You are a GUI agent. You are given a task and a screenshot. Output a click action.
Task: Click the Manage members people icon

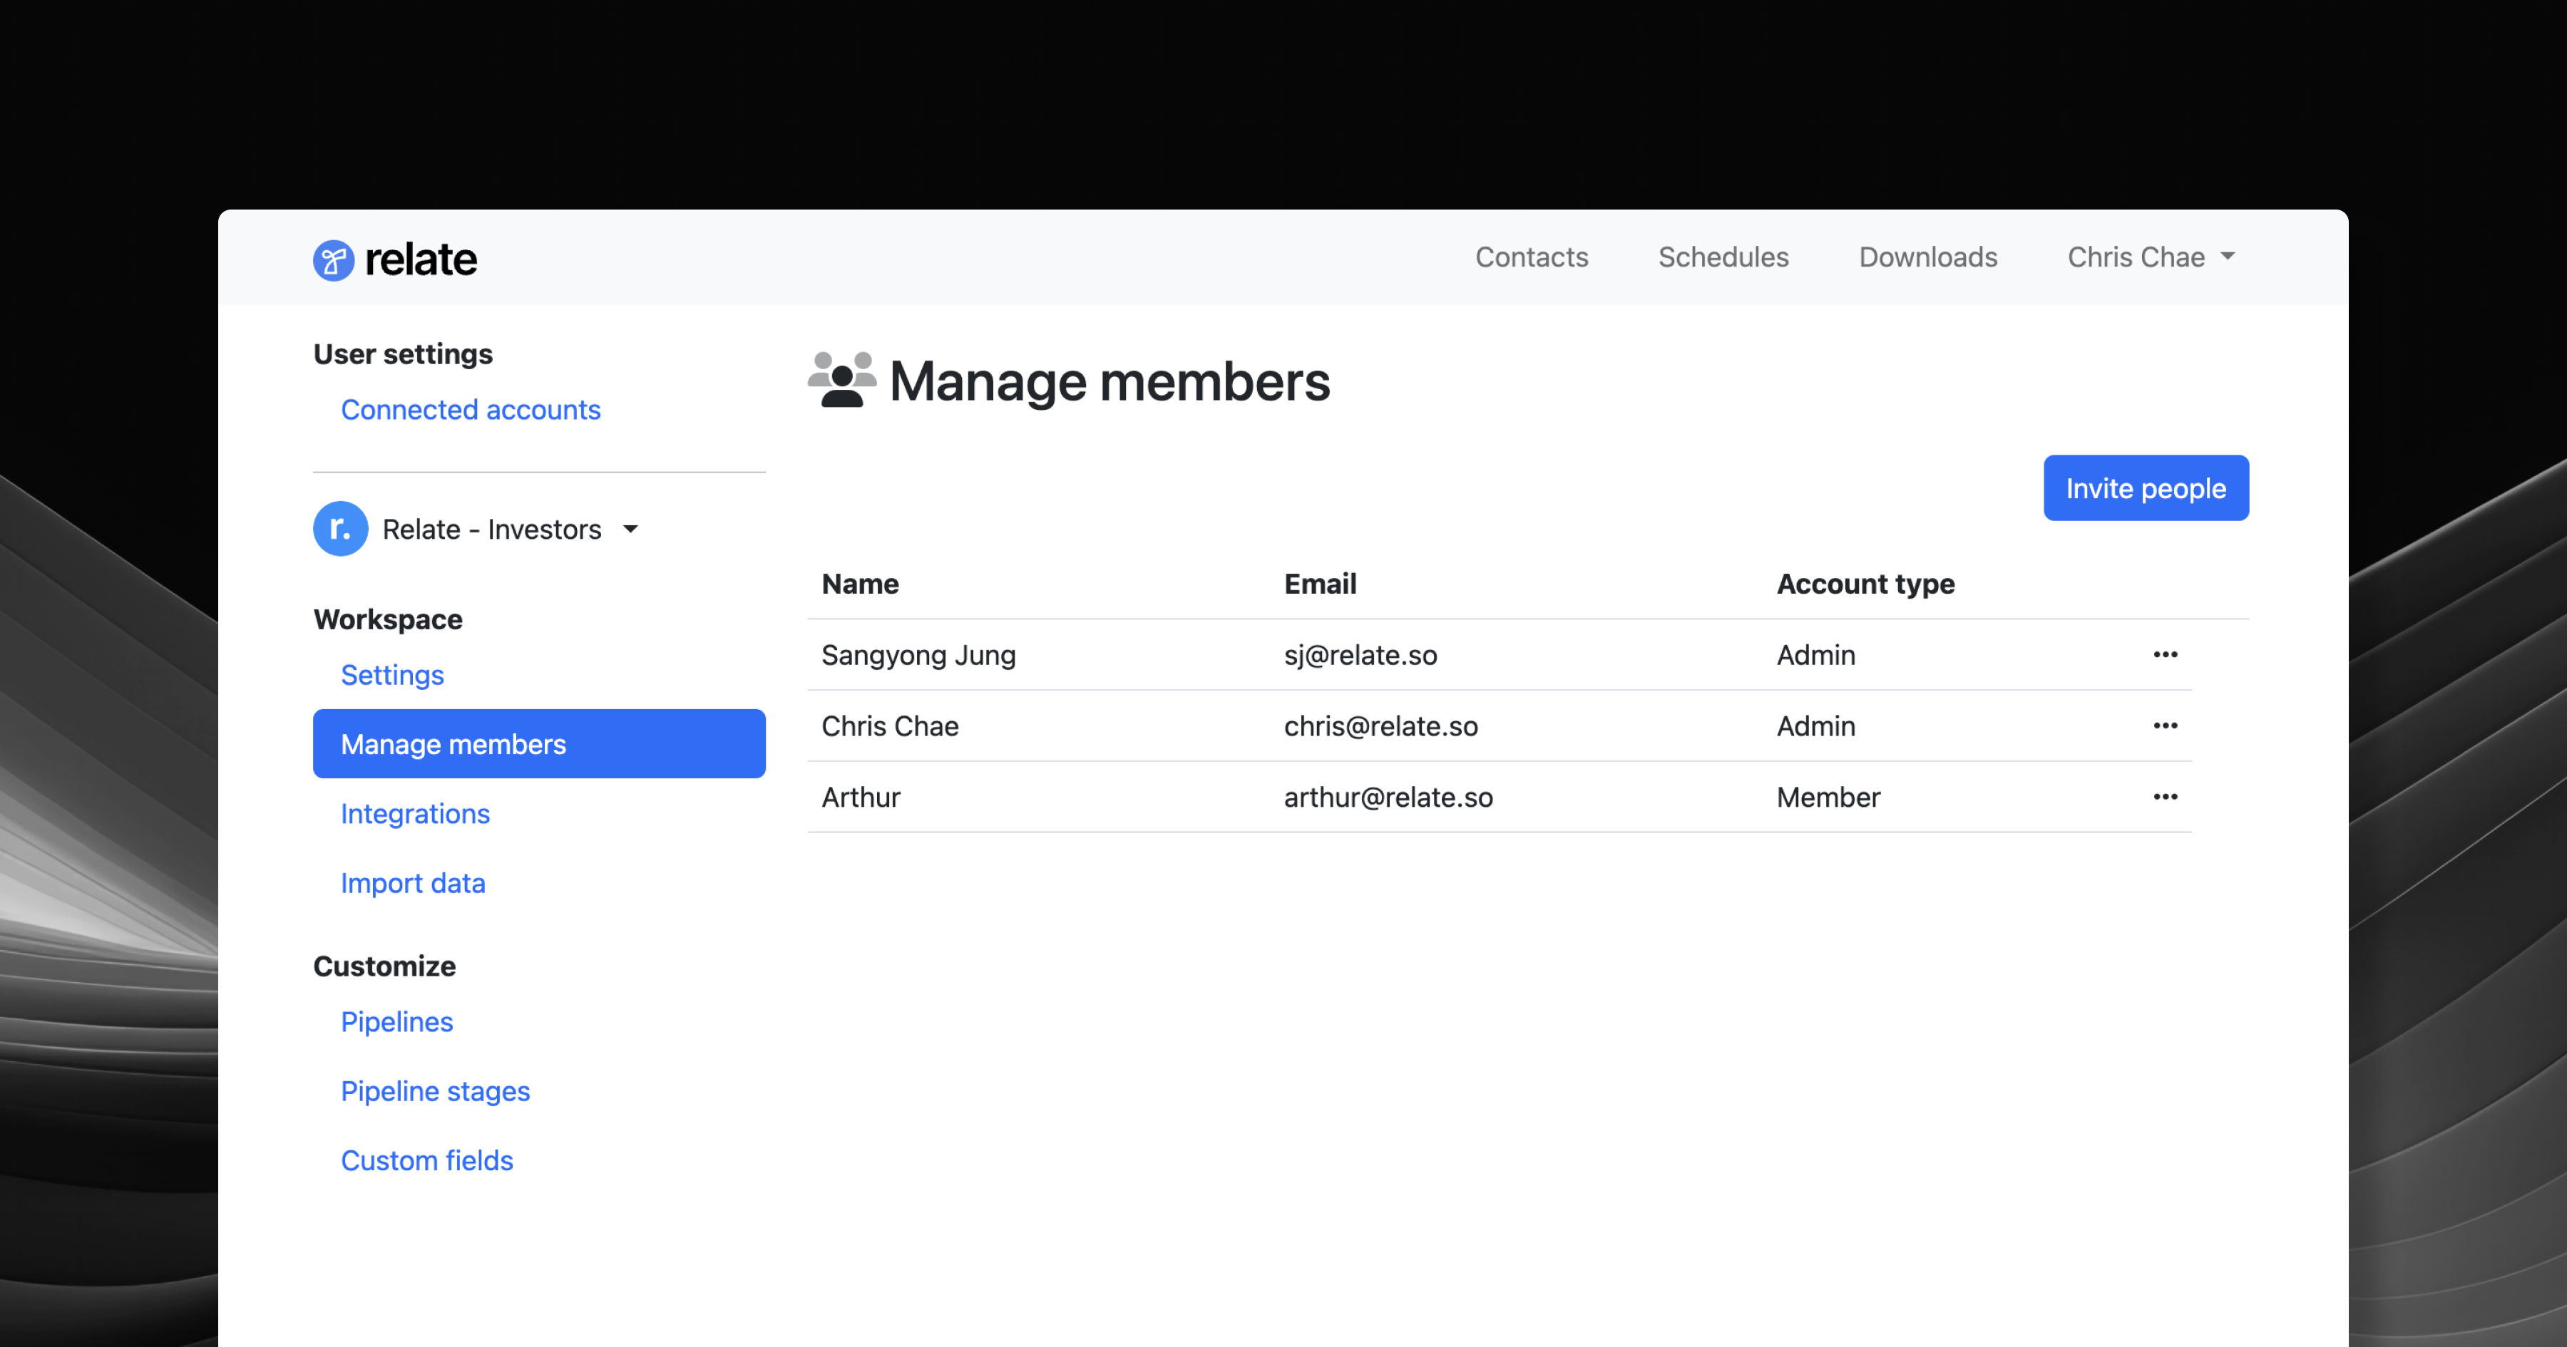pos(842,380)
